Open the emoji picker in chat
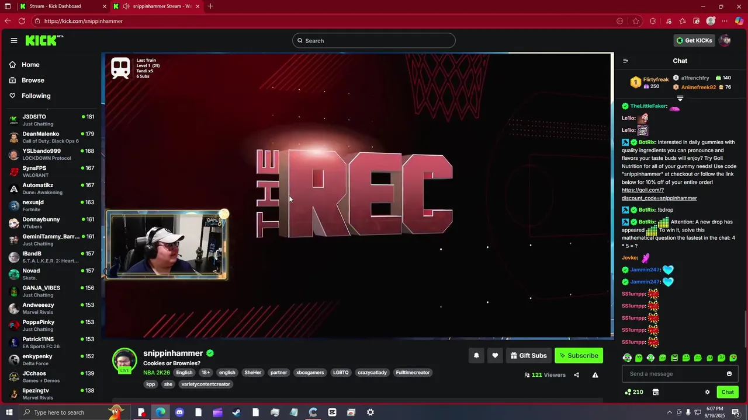This screenshot has width=748, height=420. [729, 374]
